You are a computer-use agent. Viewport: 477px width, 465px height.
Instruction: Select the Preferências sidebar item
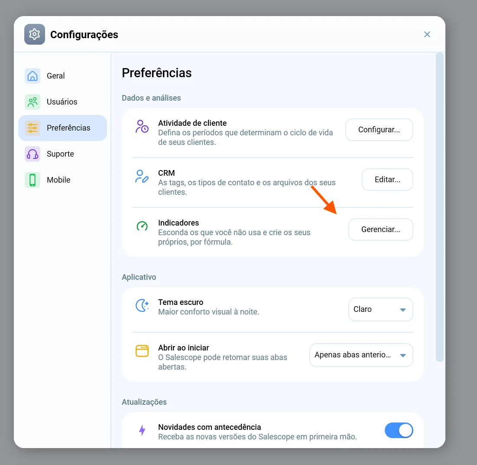click(63, 128)
